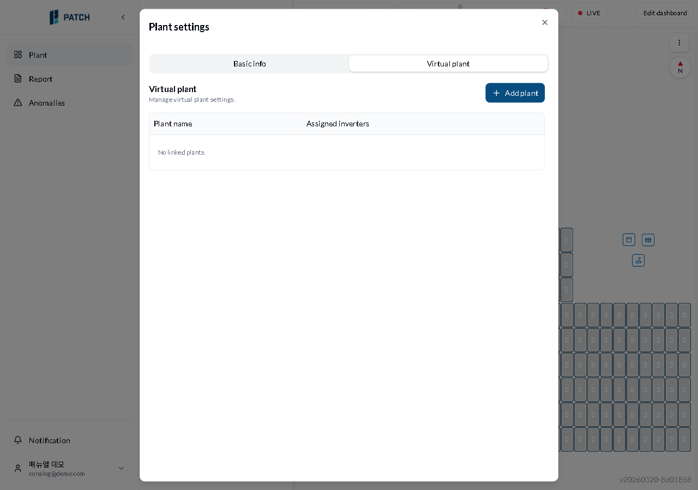The height and width of the screenshot is (490, 698).
Task: Select the router gateway device icon
Action: tap(638, 260)
